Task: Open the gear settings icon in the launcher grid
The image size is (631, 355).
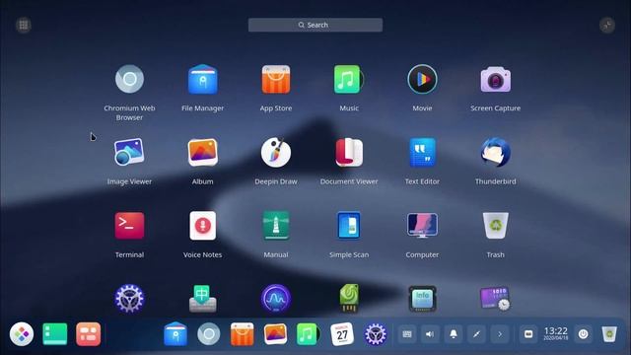Action: (x=129, y=299)
